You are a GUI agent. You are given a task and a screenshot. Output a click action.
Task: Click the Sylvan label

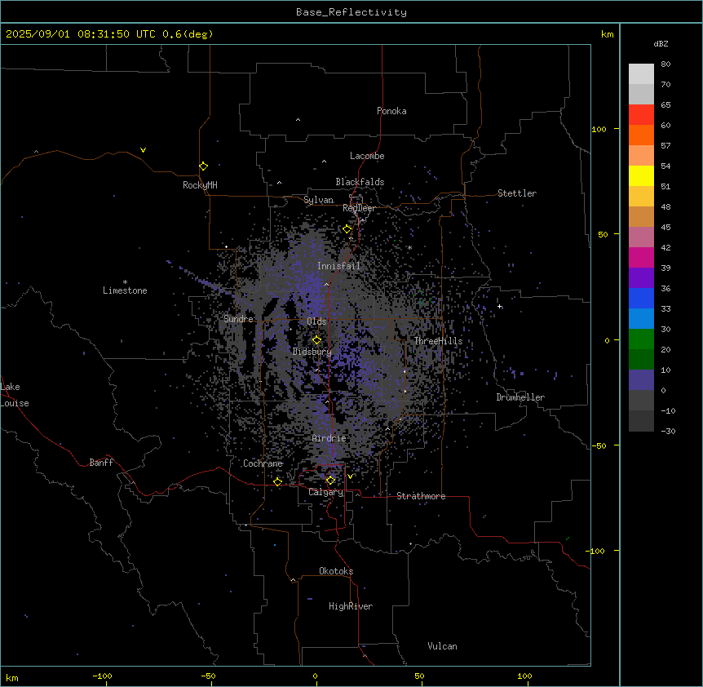click(x=318, y=200)
